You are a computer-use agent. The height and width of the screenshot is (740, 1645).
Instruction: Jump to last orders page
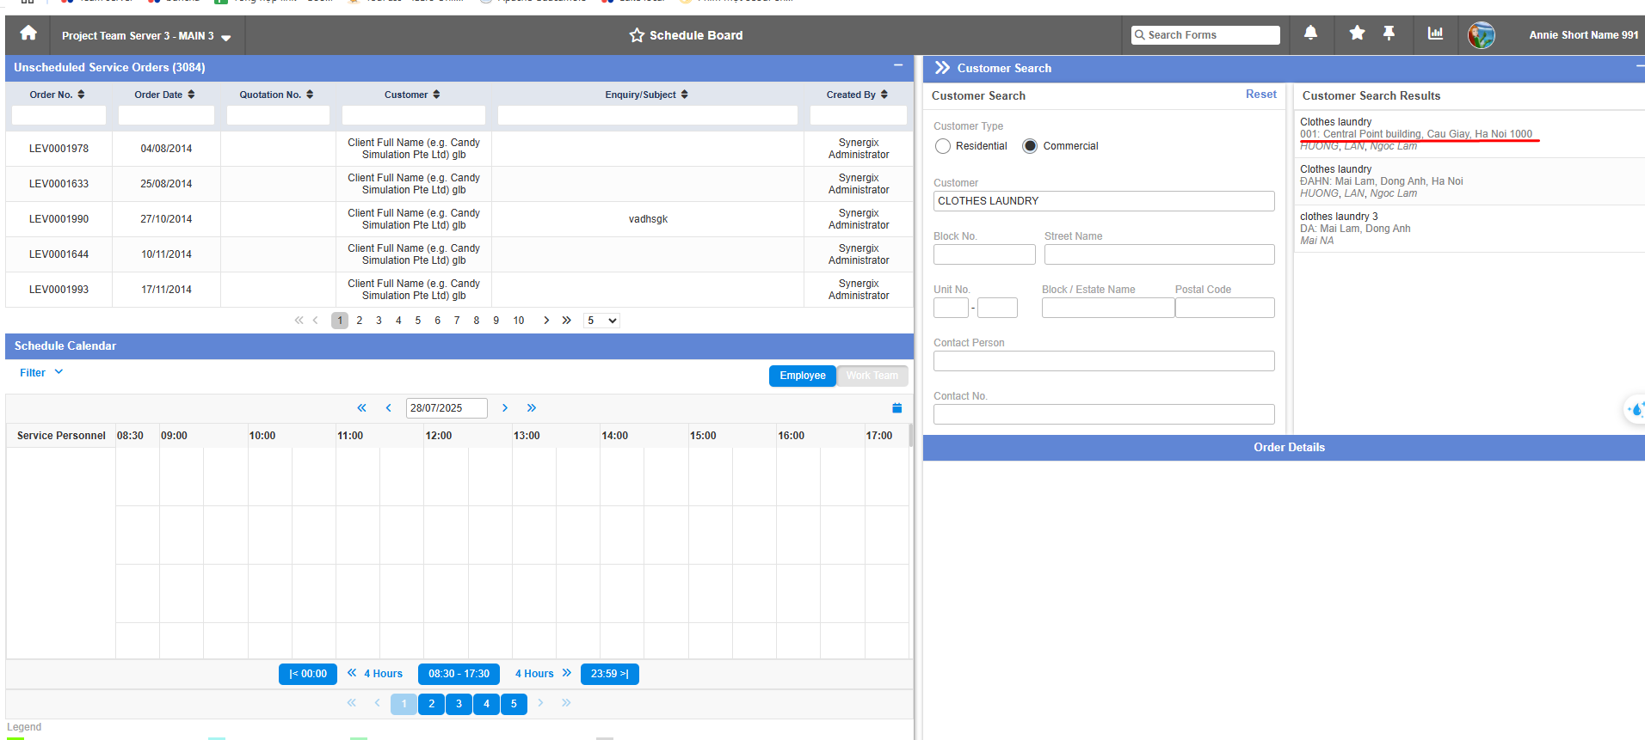[x=566, y=321]
